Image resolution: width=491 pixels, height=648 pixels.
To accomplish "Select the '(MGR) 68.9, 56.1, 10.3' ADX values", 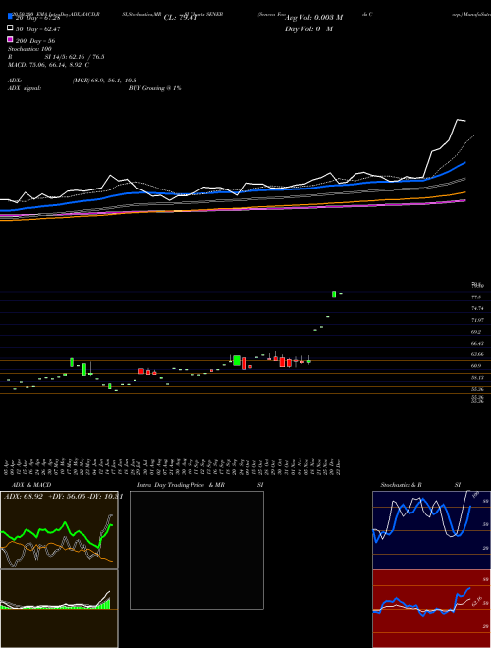I will point(104,81).
